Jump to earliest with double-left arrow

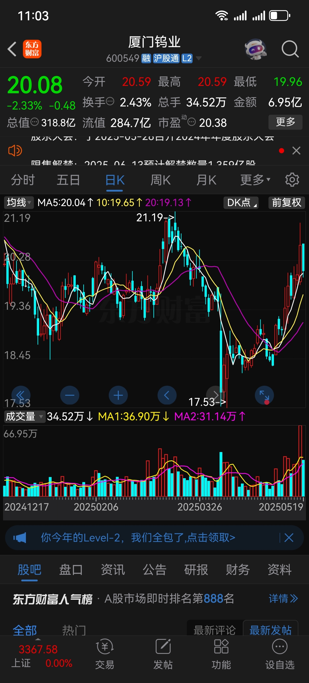(21, 395)
